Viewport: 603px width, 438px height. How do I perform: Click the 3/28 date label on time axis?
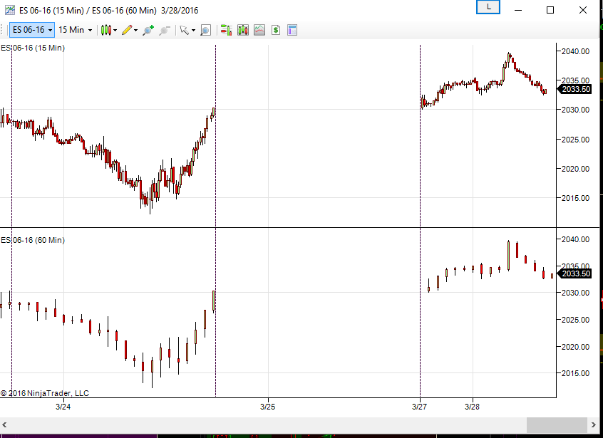473,407
